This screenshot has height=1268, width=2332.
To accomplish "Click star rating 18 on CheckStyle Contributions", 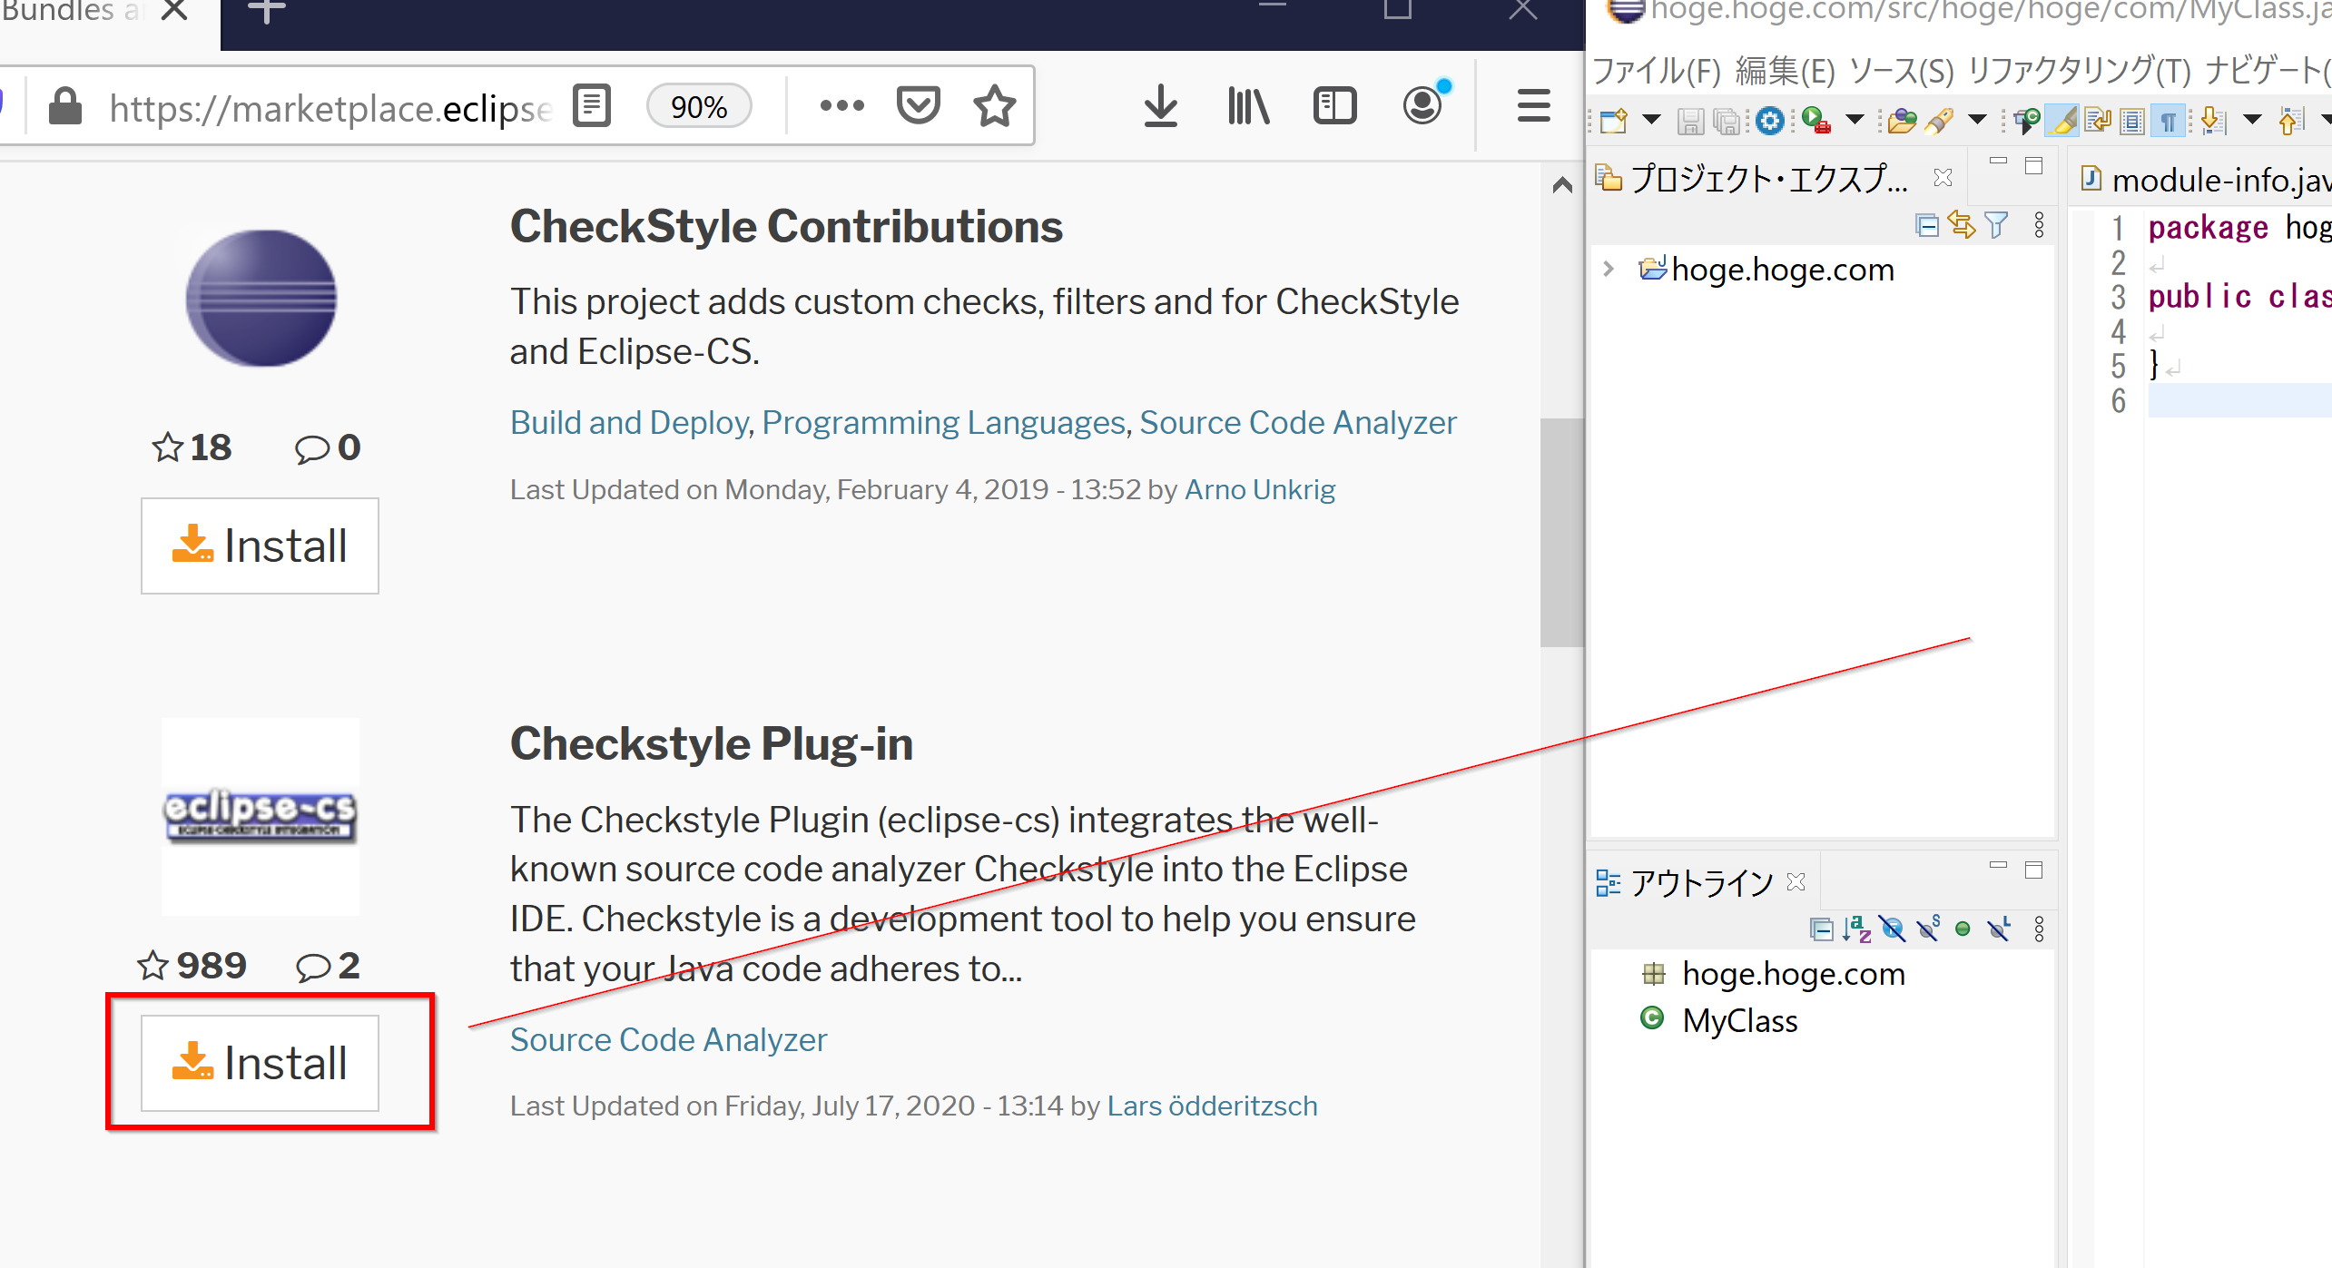I will (192, 447).
